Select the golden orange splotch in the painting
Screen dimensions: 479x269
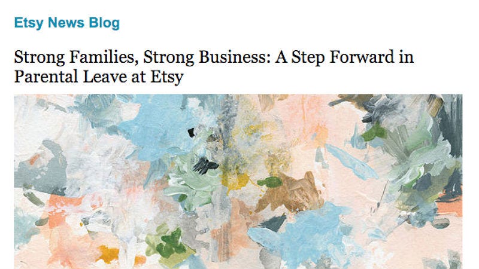pyautogui.click(x=108, y=255)
